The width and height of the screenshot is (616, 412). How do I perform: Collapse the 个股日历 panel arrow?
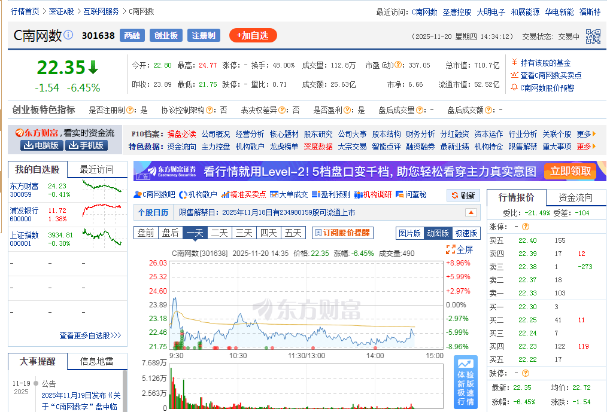tap(471, 213)
